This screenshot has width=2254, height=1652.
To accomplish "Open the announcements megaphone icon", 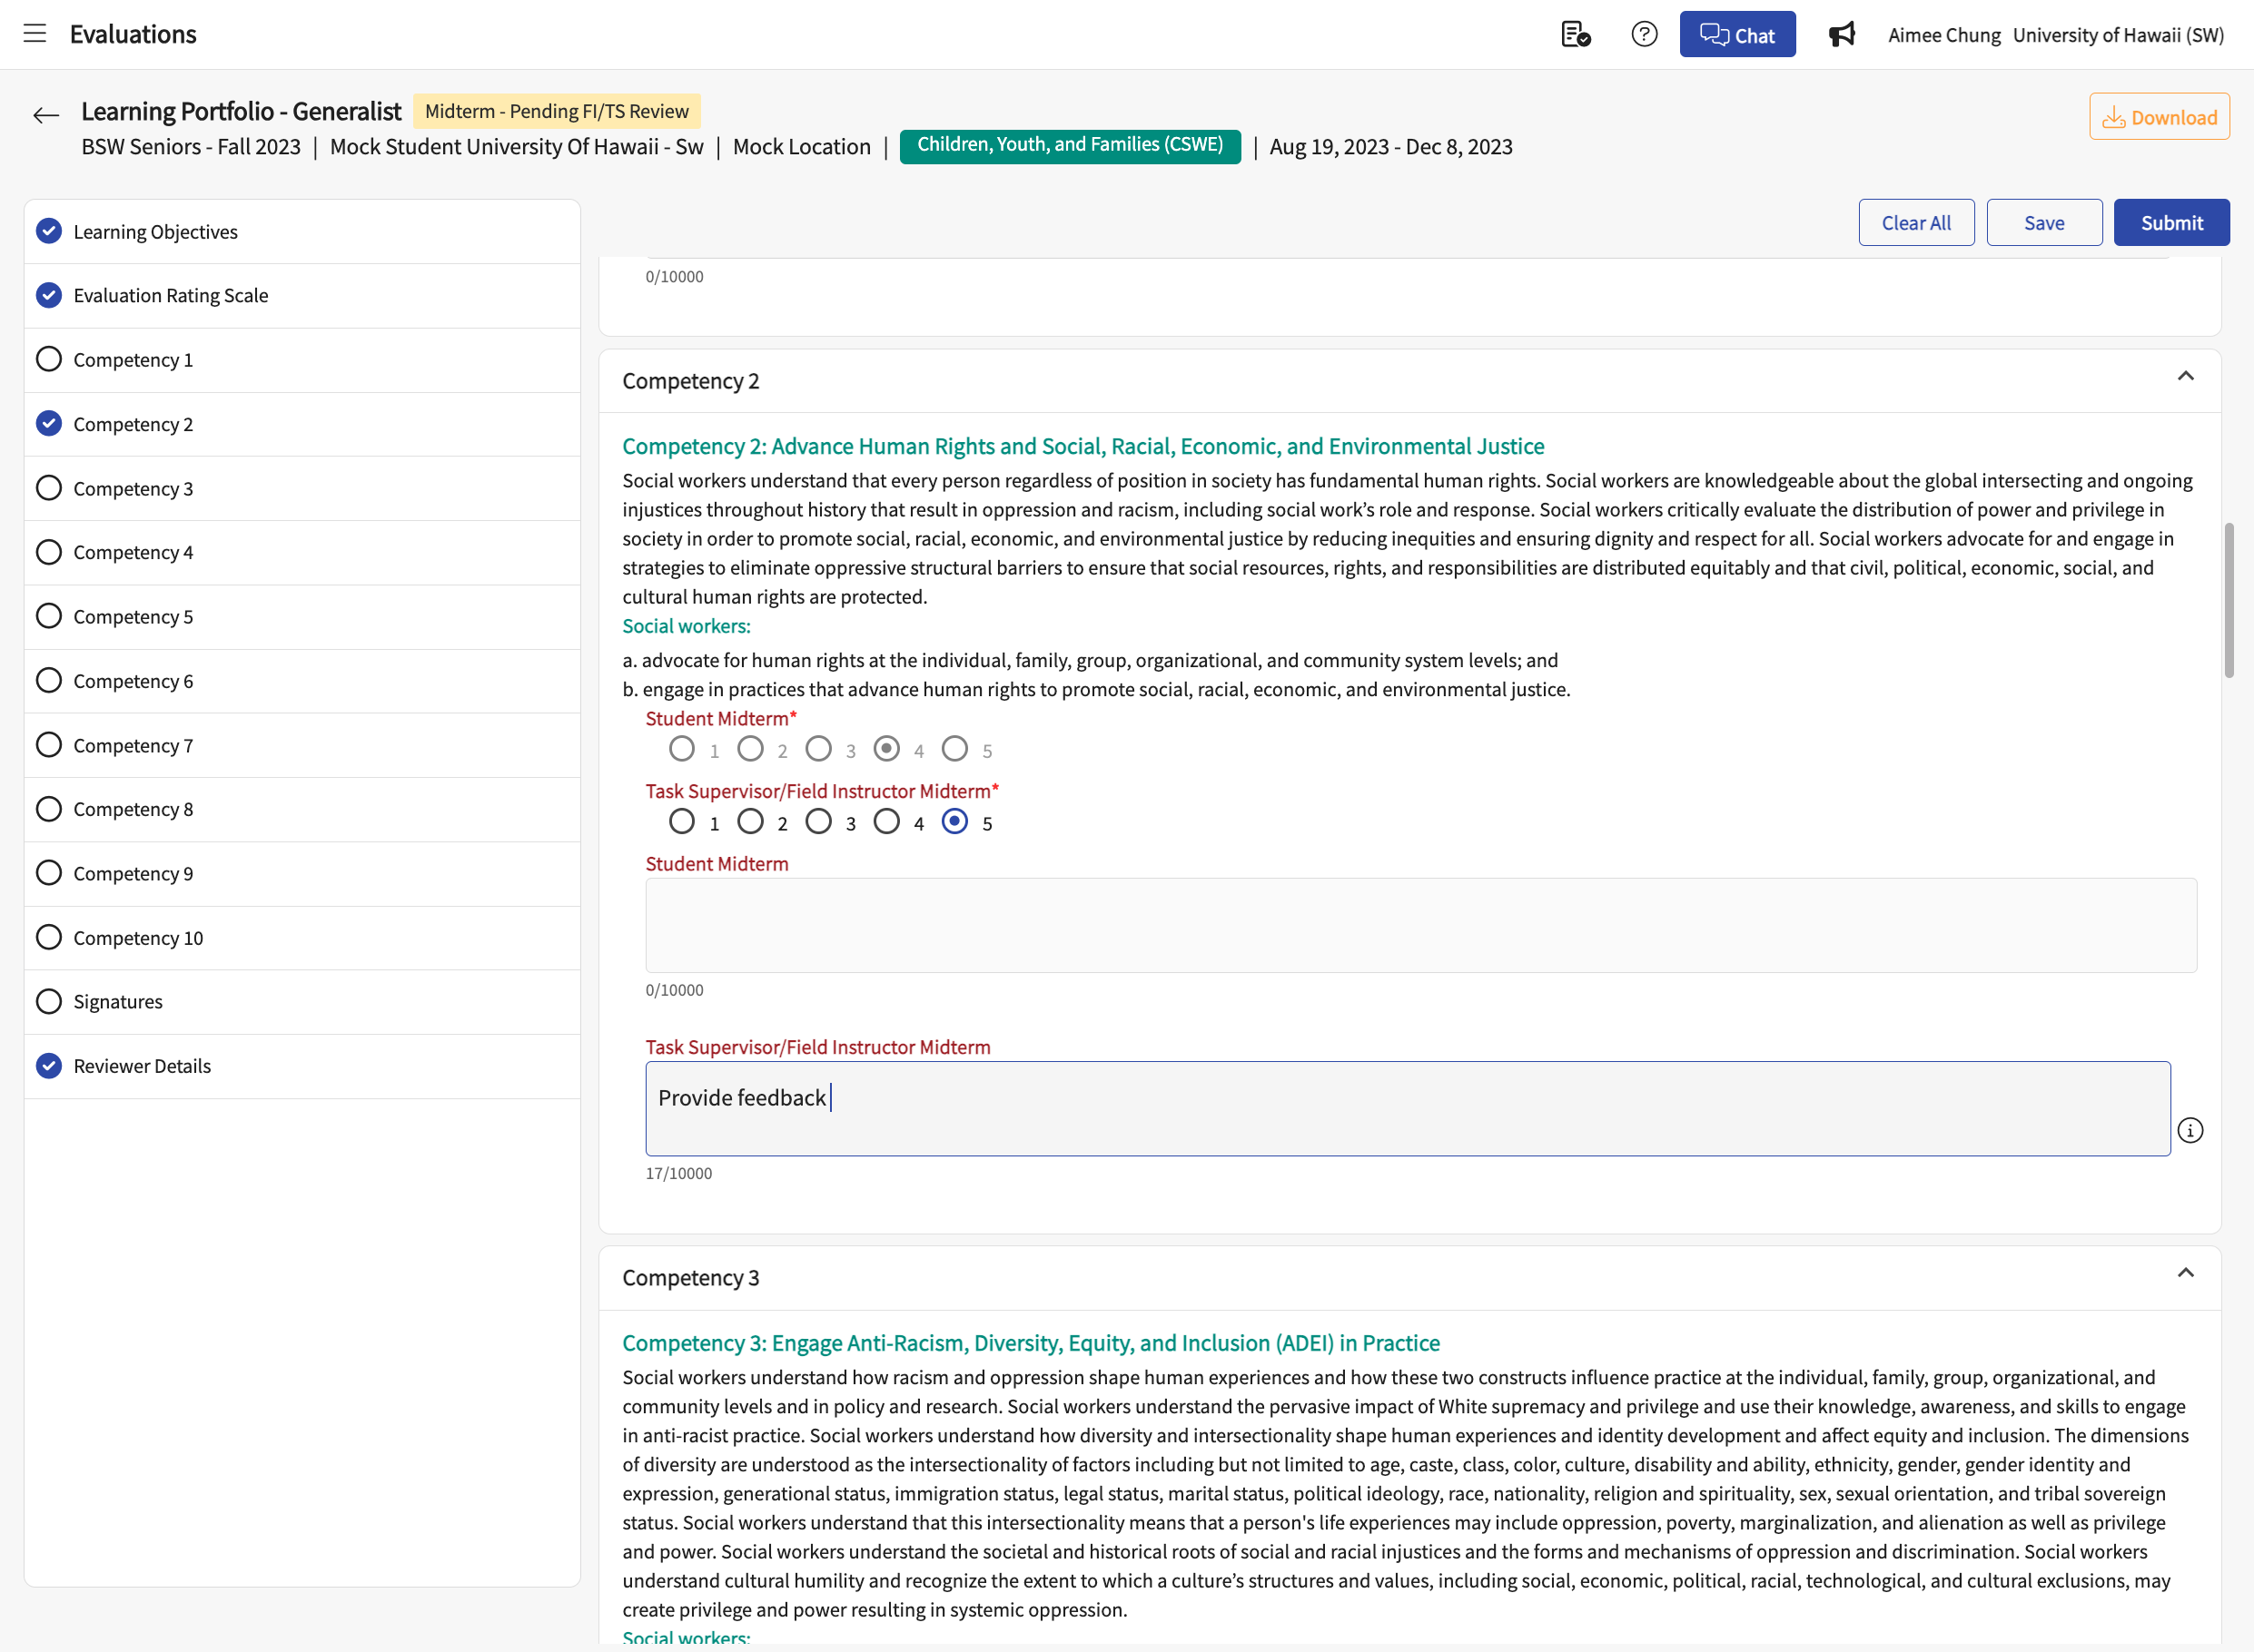I will (x=1841, y=34).
